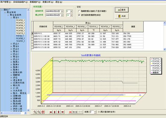Open the end date dropdown
The image size is (166, 118).
[x=62, y=15]
